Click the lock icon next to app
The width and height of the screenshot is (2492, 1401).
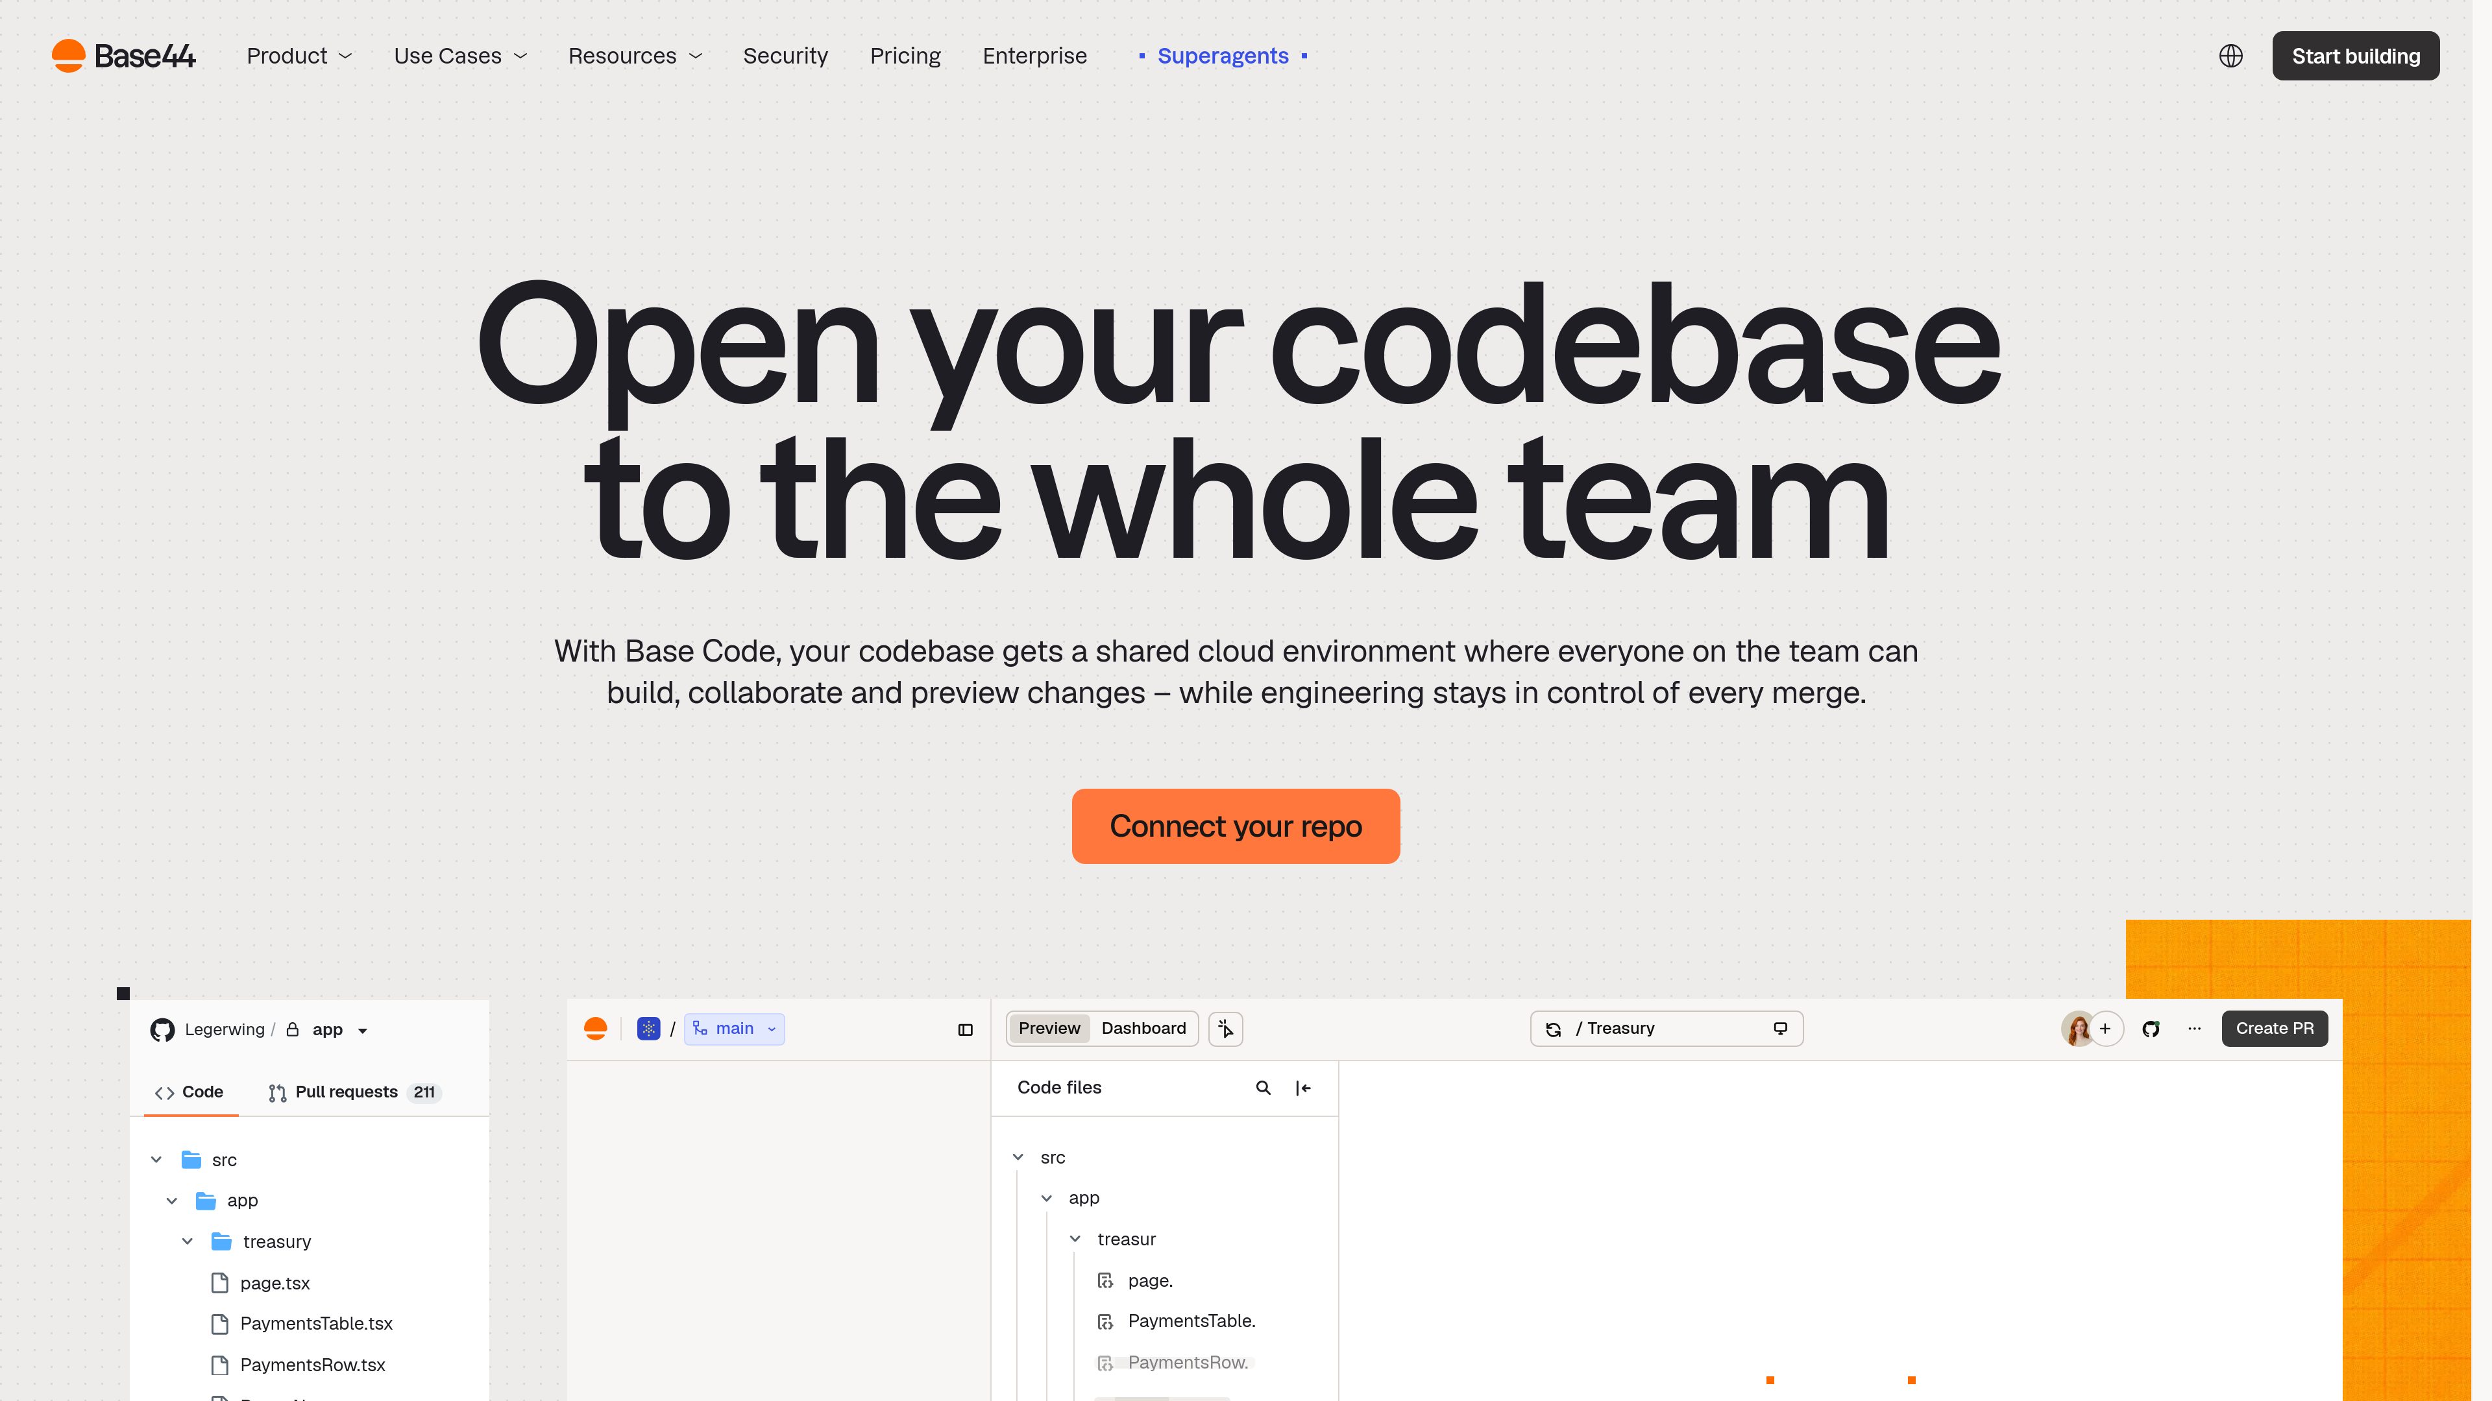coord(292,1030)
